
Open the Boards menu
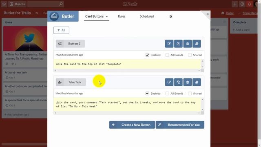click(x=17, y=4)
